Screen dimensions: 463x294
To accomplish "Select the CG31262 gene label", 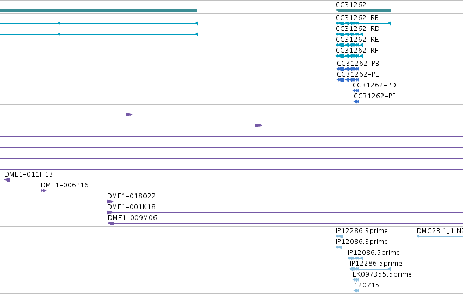I will [351, 5].
